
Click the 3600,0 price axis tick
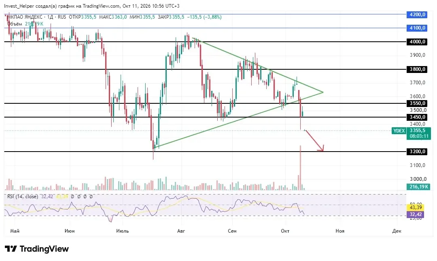(418, 96)
